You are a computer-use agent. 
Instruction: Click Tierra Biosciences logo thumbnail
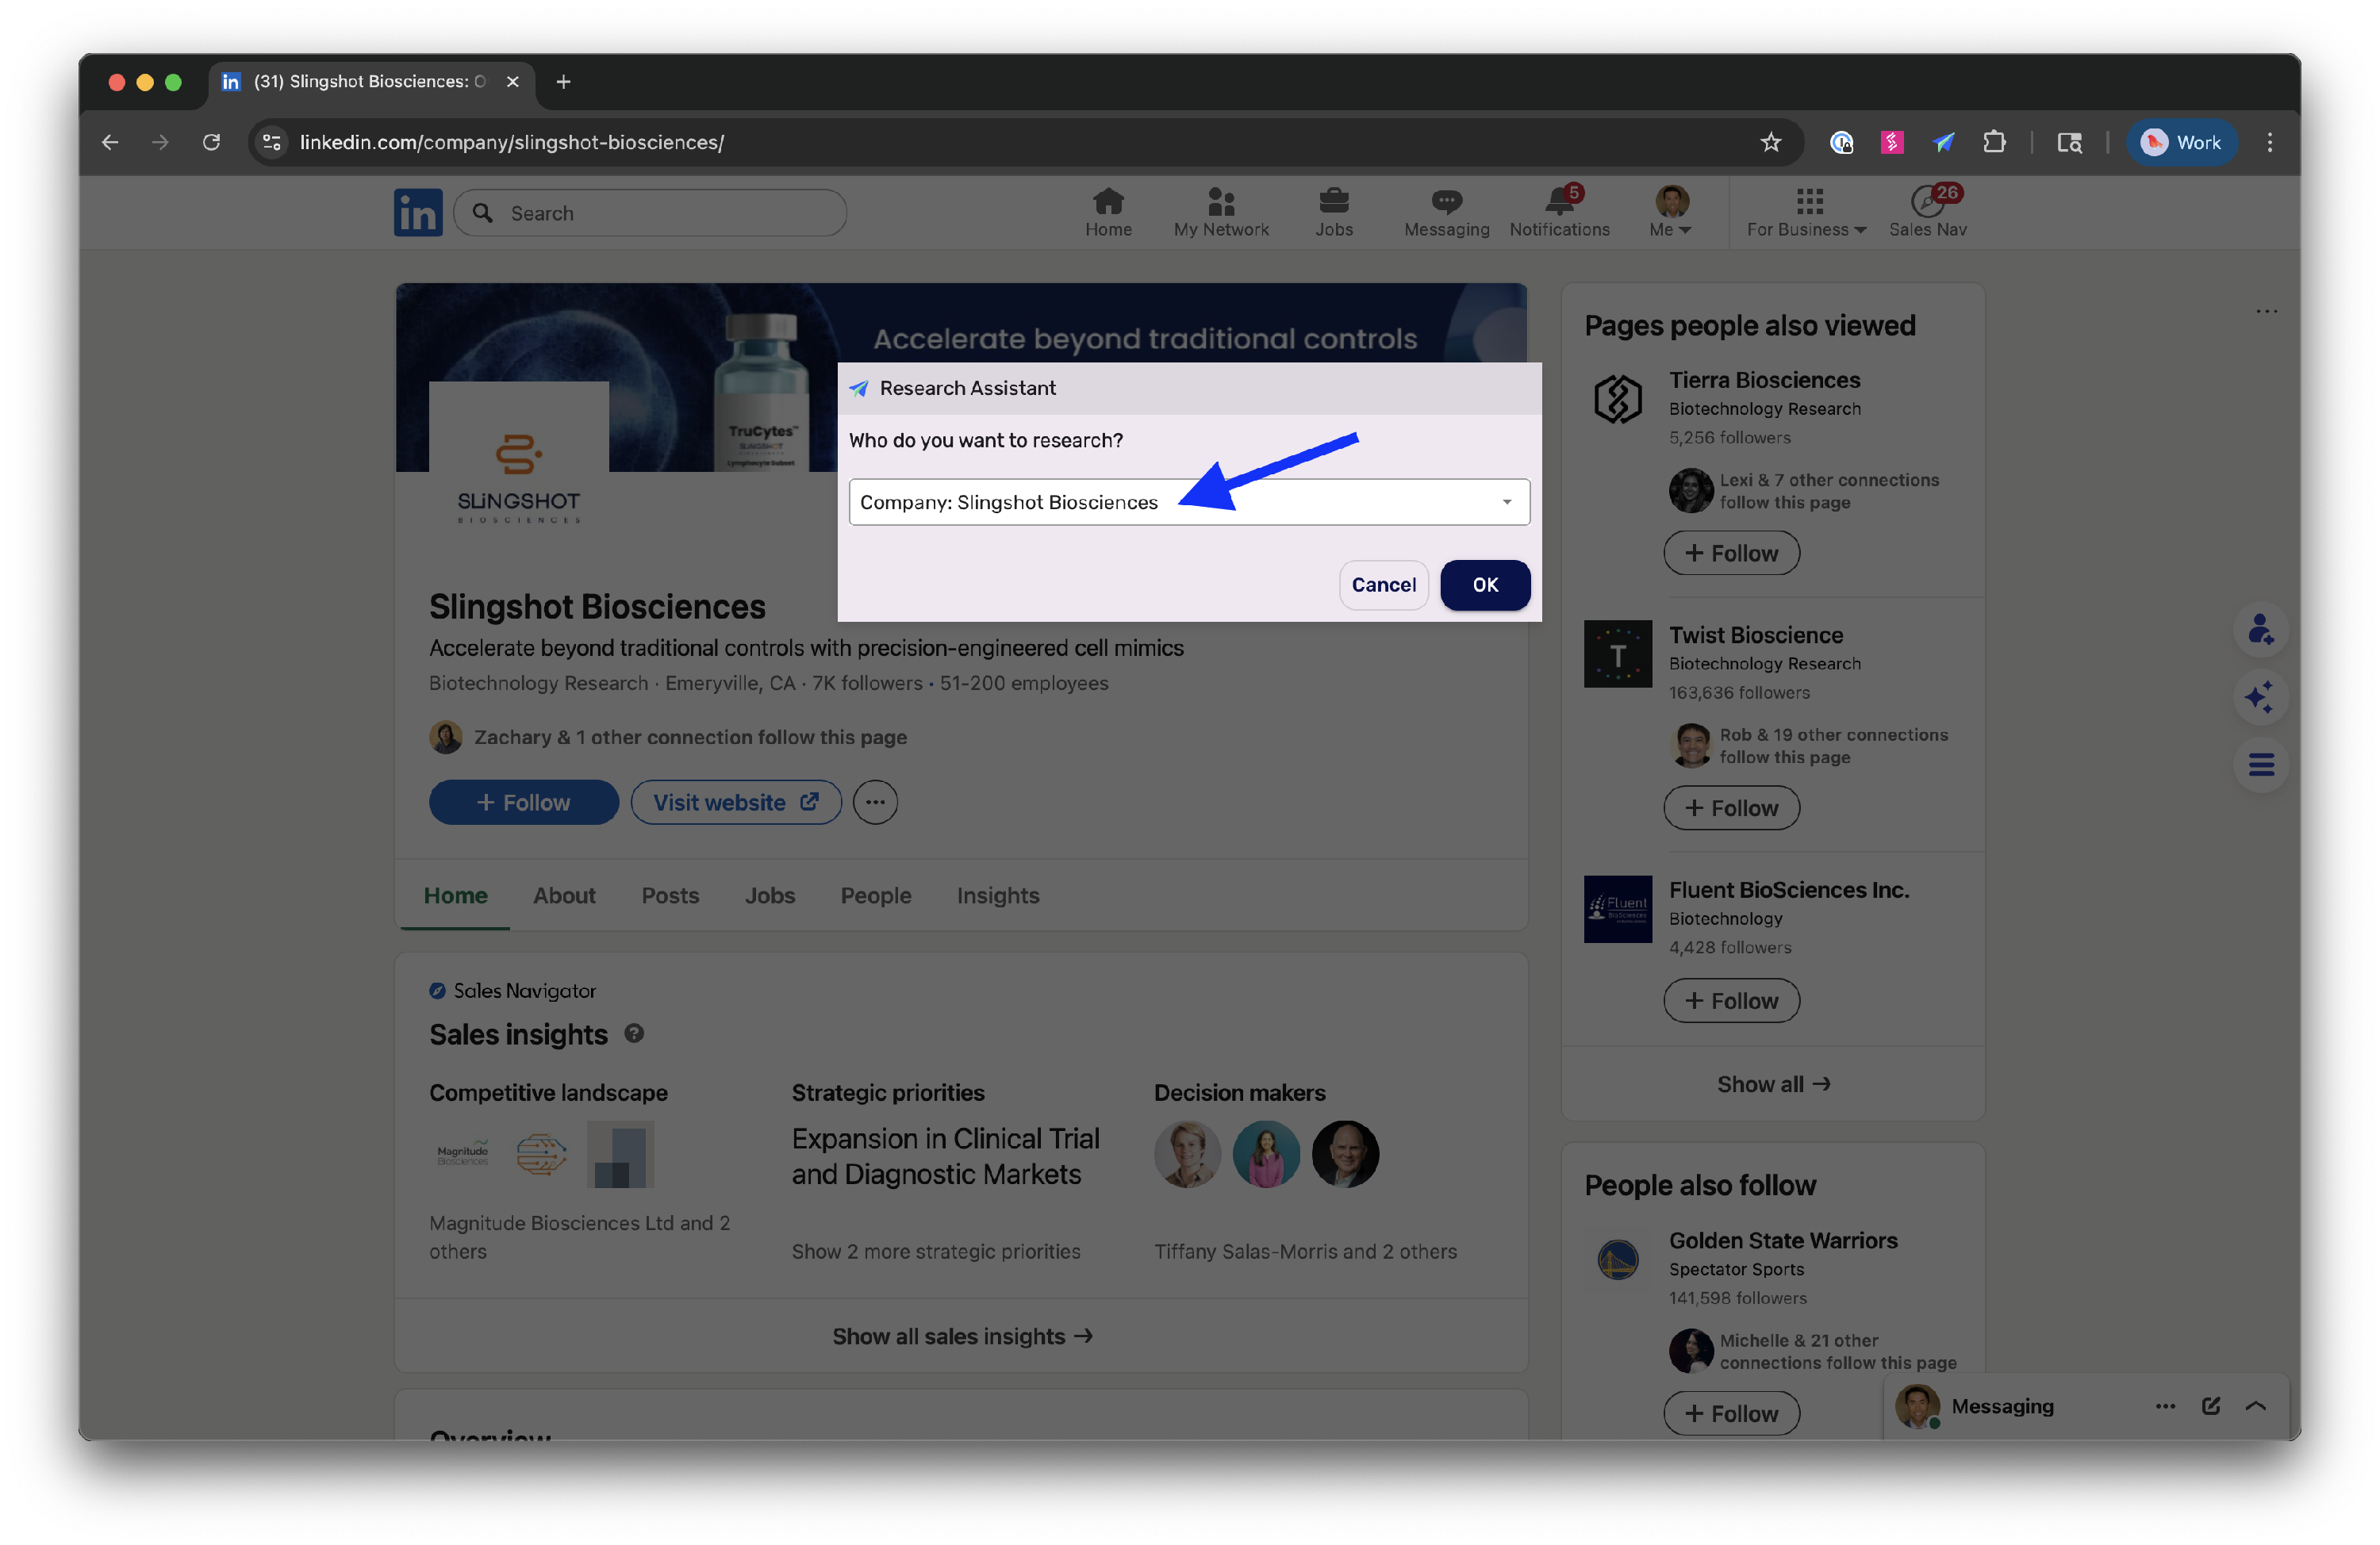click(1617, 399)
